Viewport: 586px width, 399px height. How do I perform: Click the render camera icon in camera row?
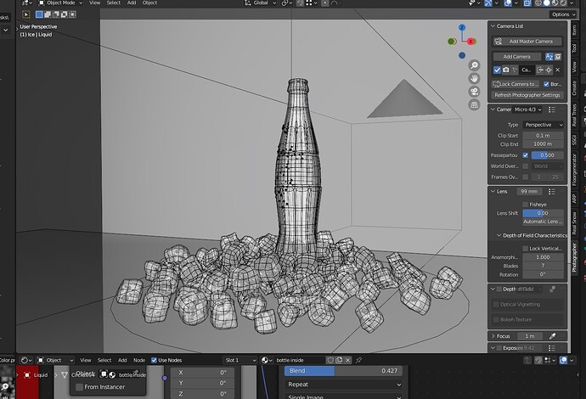(x=505, y=70)
